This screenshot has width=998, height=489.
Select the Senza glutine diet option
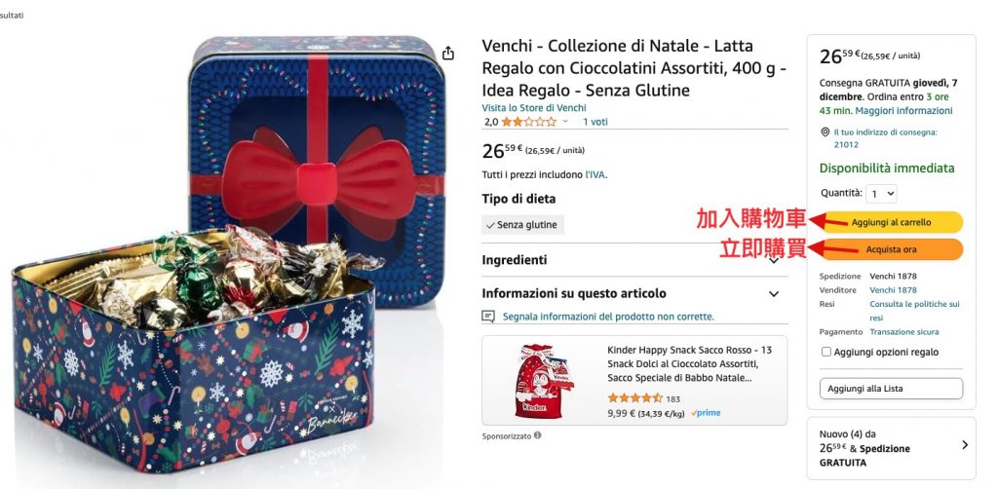522,224
